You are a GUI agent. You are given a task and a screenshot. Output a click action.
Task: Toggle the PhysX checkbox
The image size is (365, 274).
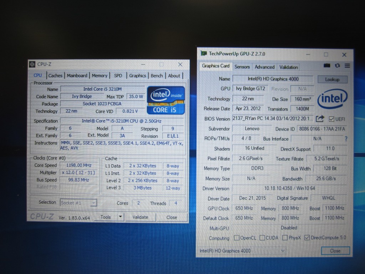pos(285,238)
